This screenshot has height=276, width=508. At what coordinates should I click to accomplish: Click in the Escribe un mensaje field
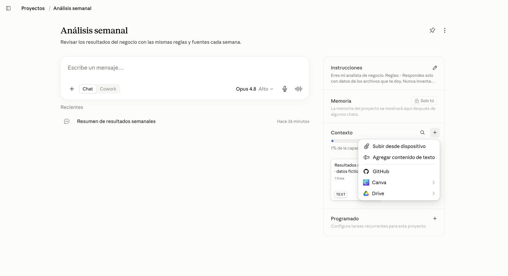pos(185,68)
